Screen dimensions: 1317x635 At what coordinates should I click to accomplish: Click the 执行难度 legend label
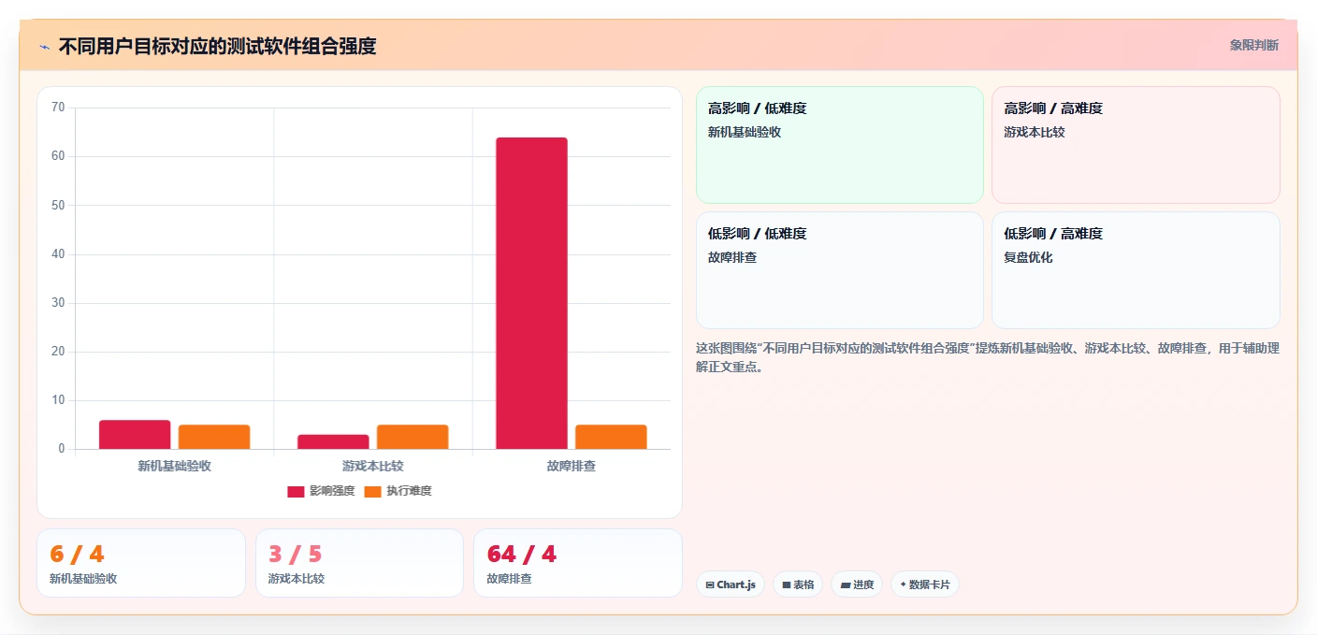(x=409, y=491)
